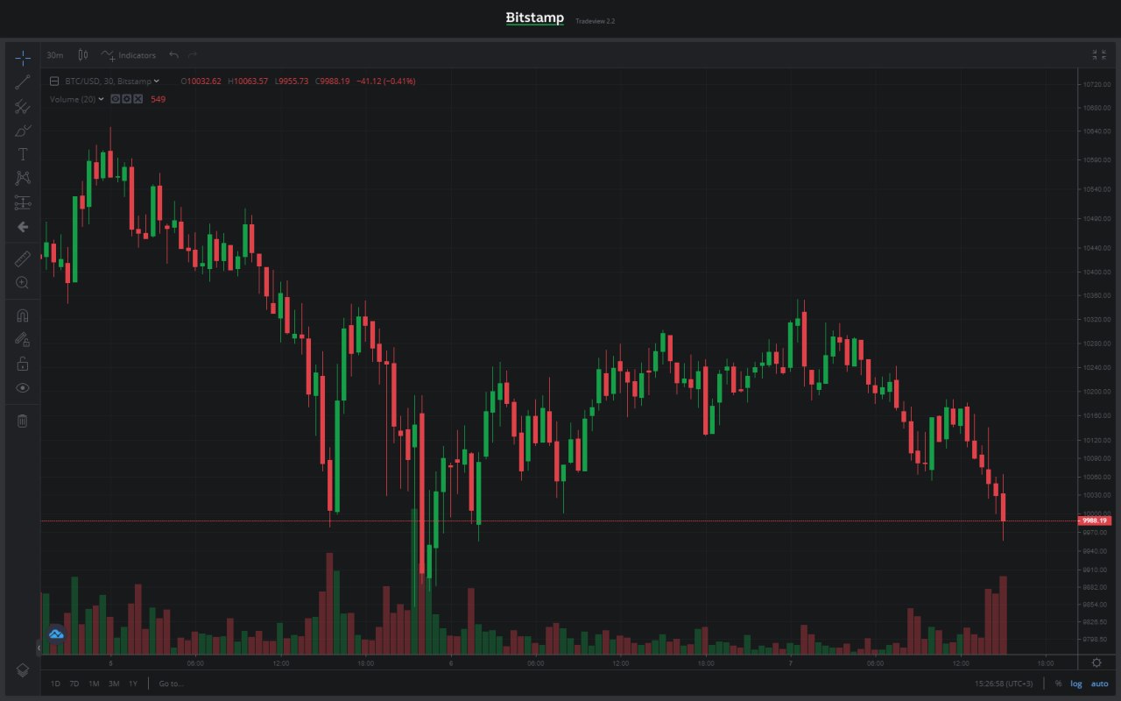Switch to the 1D date range

tap(55, 683)
